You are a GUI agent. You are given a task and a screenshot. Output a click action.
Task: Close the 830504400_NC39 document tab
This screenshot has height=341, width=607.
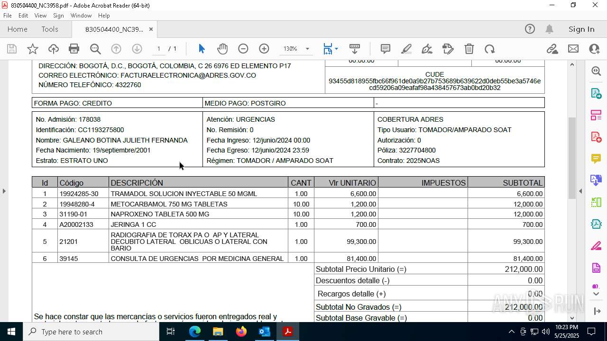(x=151, y=29)
